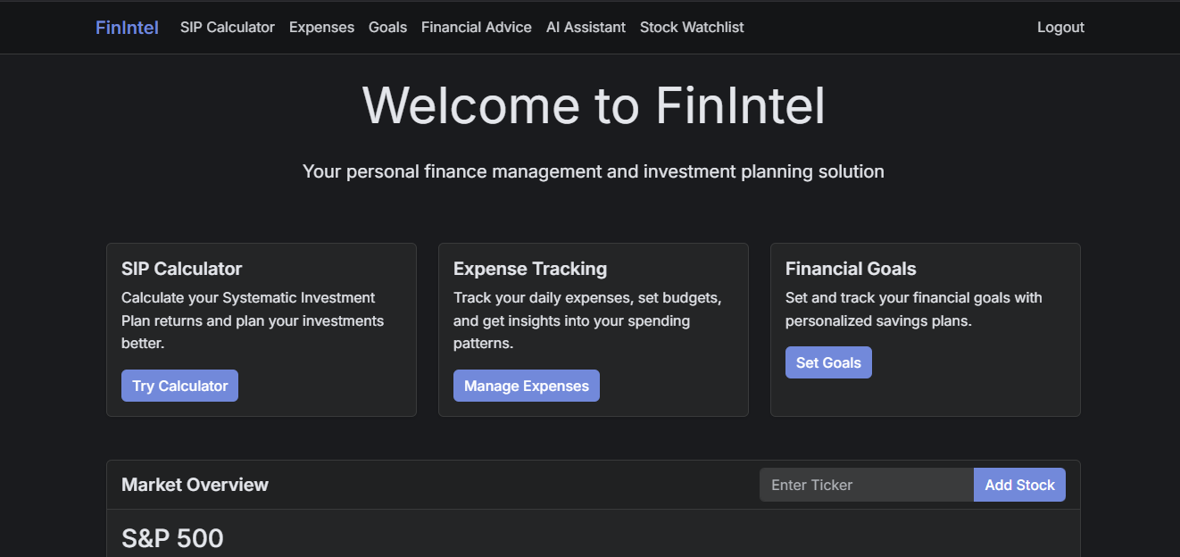
Task: Click the Welcome to FinIntel heading
Action: [594, 105]
